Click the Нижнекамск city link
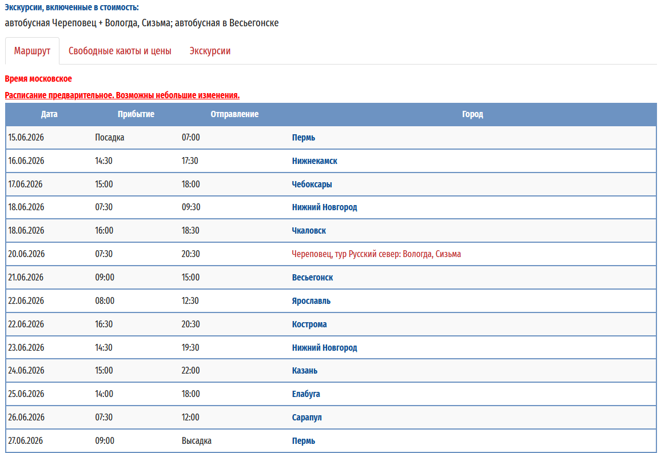661x453 pixels. point(314,161)
